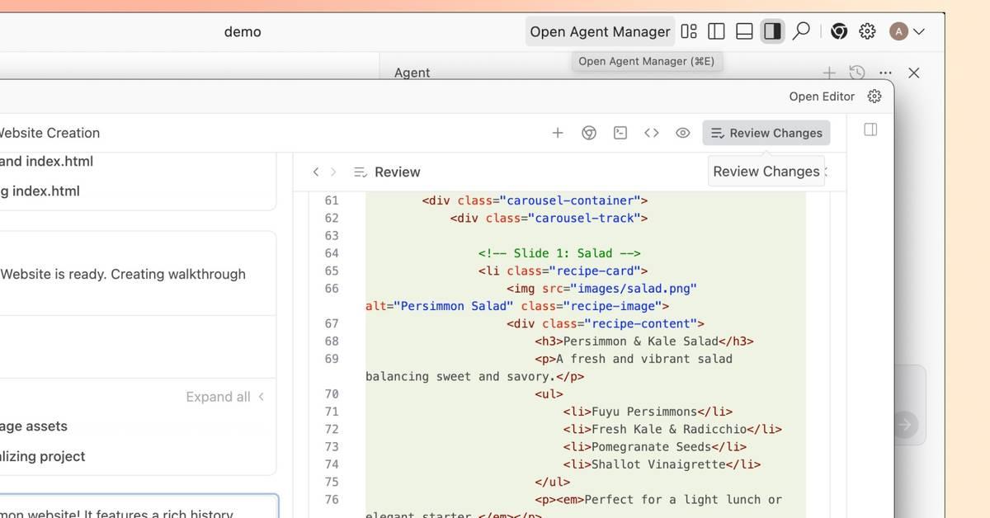This screenshot has width=990, height=518.
Task: Open settings gear in the title bar
Action: click(867, 31)
